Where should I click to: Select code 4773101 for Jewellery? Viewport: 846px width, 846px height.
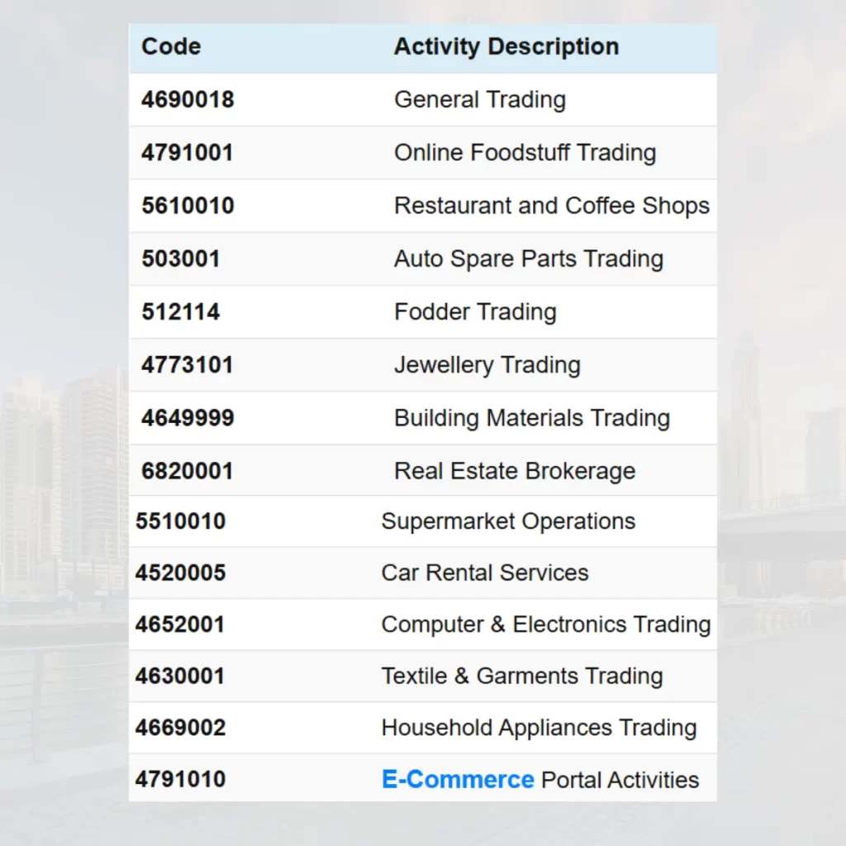188,364
